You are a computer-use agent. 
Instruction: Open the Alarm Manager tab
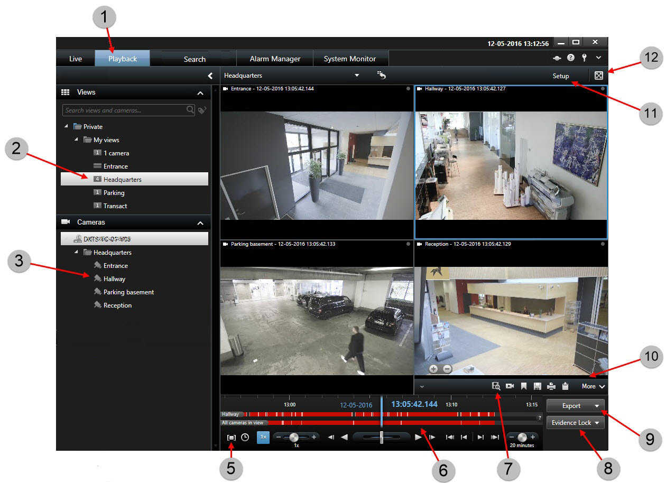[275, 59]
